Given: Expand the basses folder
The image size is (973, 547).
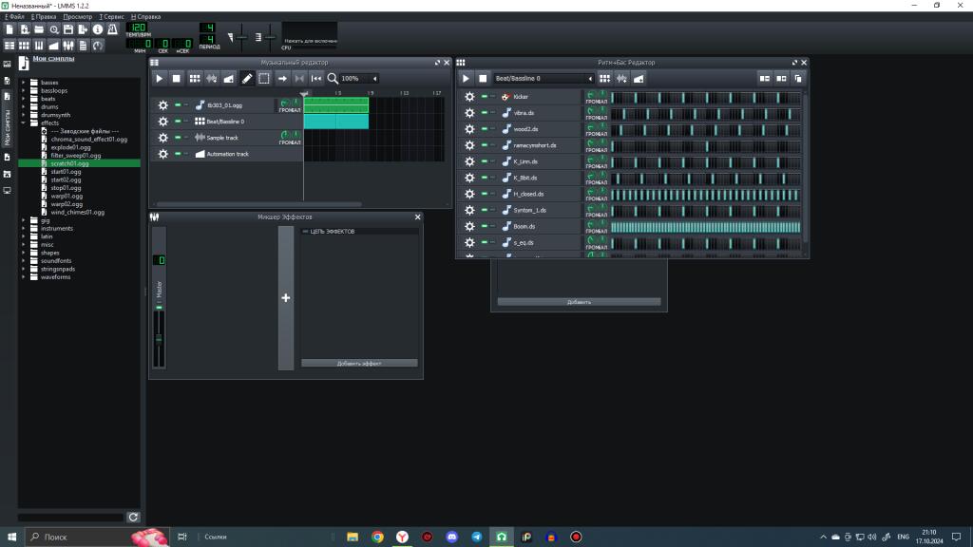Looking at the screenshot, I should click(24, 83).
